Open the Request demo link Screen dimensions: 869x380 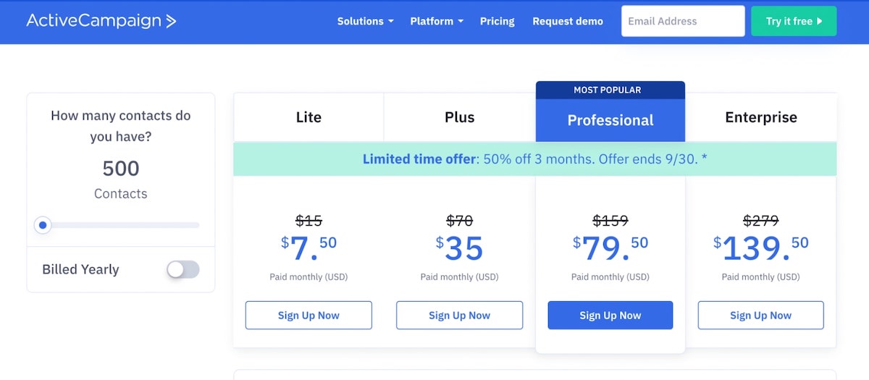pos(567,21)
